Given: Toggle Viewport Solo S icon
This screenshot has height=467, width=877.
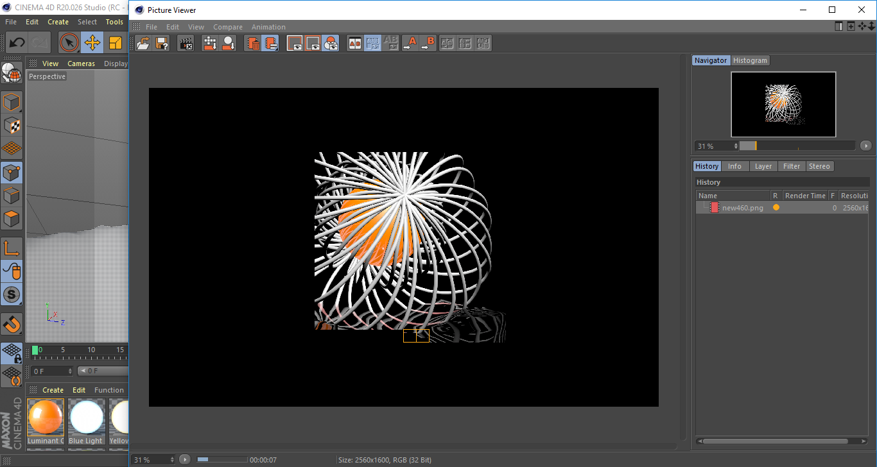Looking at the screenshot, I should pyautogui.click(x=12, y=294).
